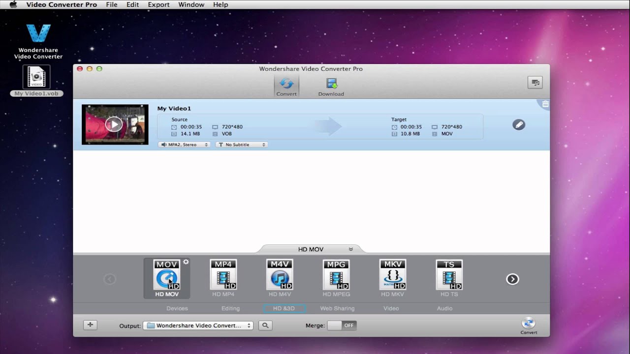Open the Convert tab in toolbar
Image resolution: width=630 pixels, height=354 pixels.
286,86
